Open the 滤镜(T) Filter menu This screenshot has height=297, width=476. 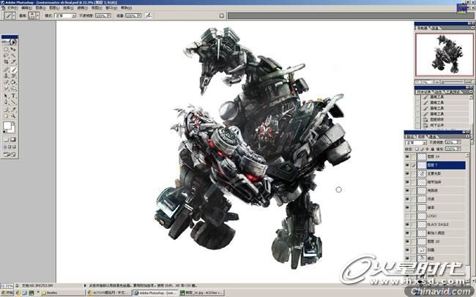(x=82, y=7)
